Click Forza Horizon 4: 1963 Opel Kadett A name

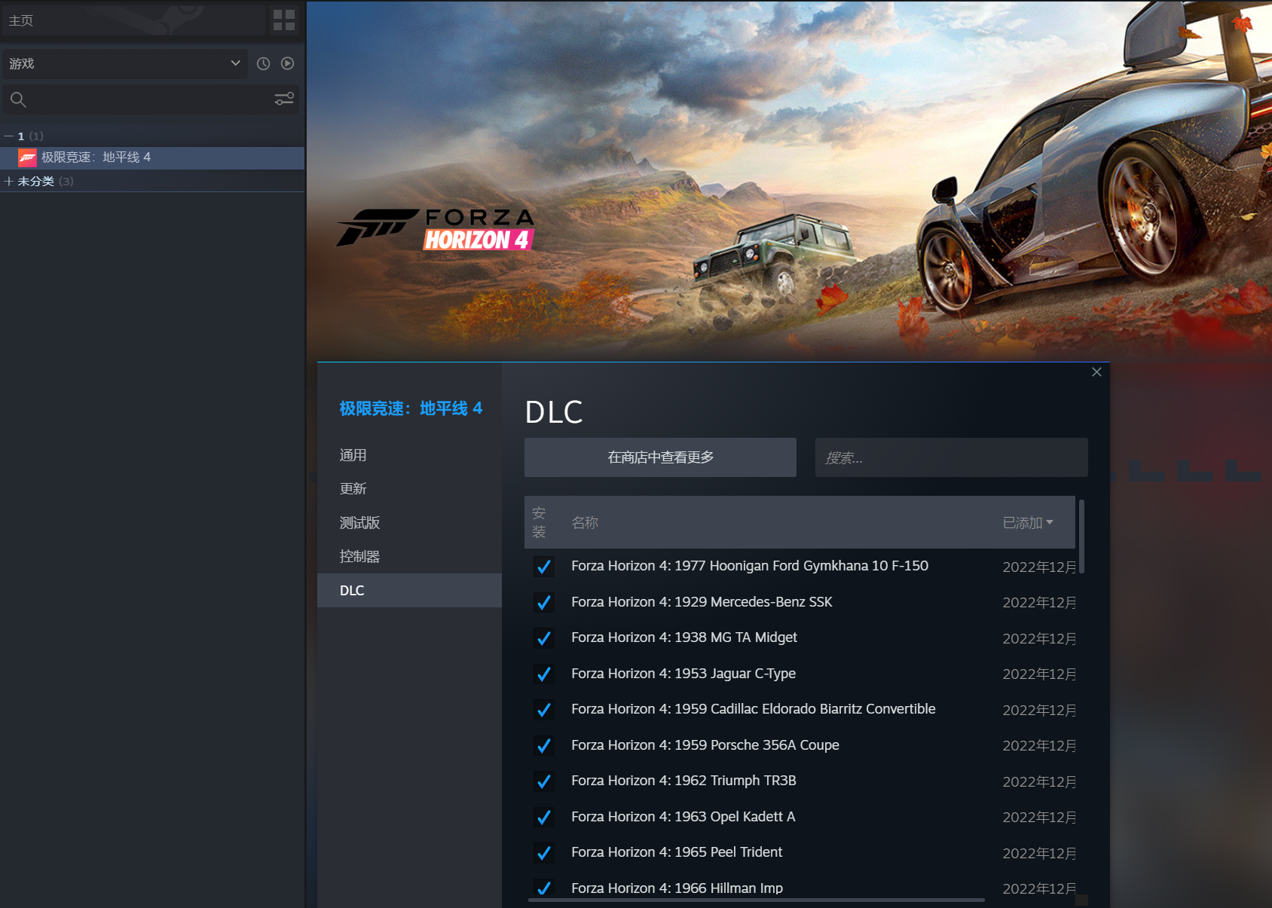(x=683, y=817)
